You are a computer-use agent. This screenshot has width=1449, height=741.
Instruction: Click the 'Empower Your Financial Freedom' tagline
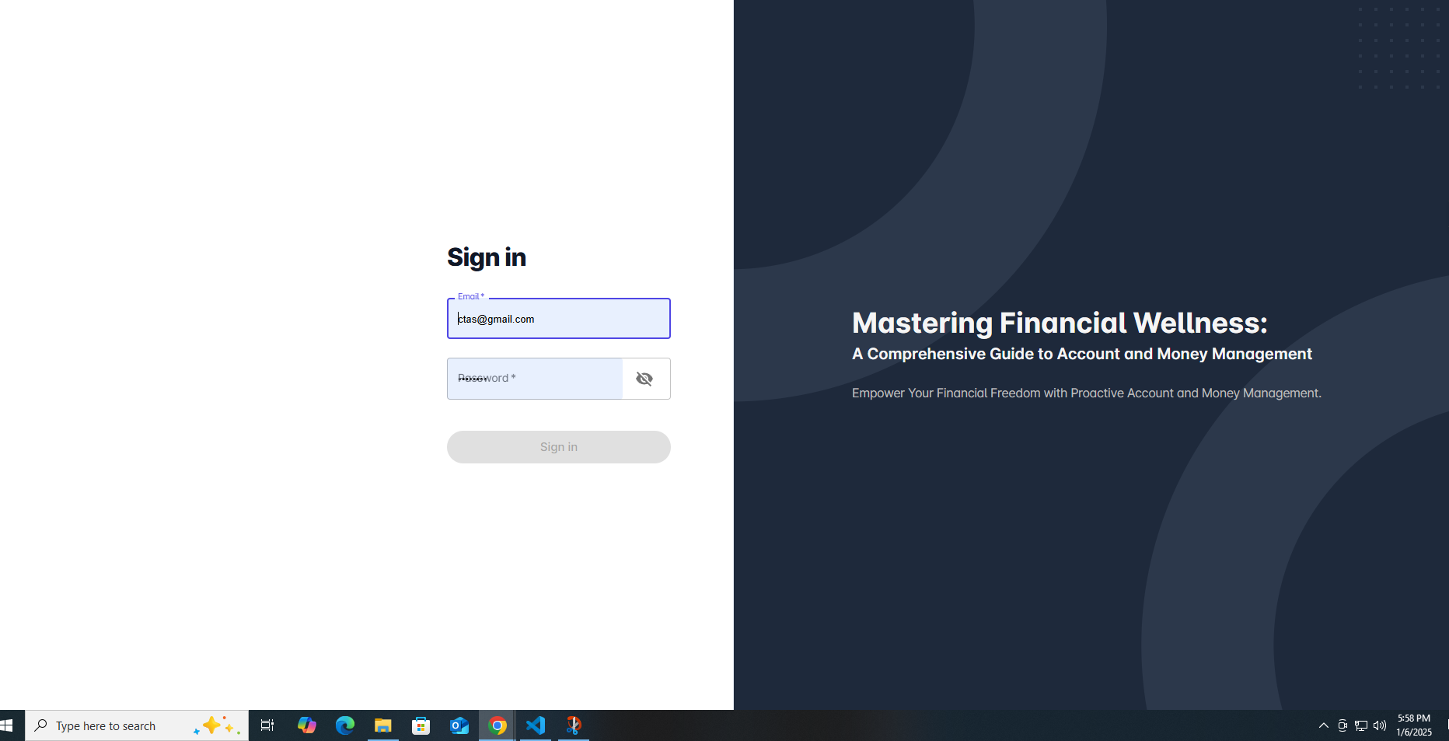coord(1087,393)
